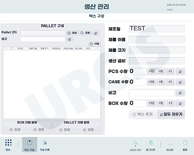Click the 제품 이름 field

pyautogui.click(x=157, y=39)
